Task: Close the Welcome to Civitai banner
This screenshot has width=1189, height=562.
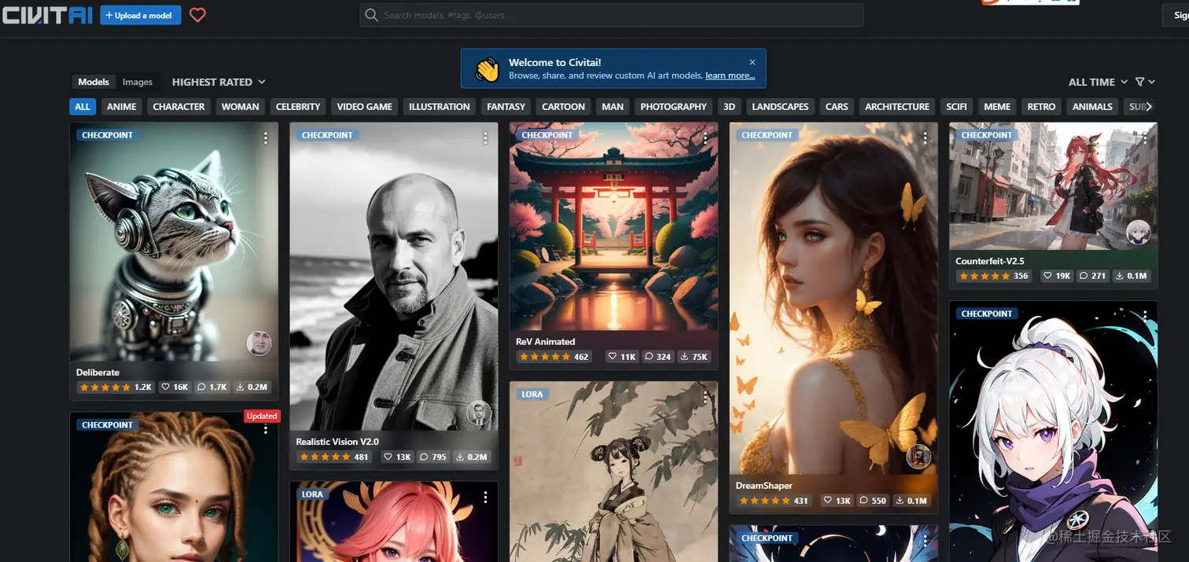Action: [x=753, y=62]
